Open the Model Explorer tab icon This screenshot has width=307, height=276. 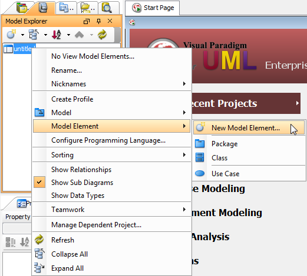point(43,8)
